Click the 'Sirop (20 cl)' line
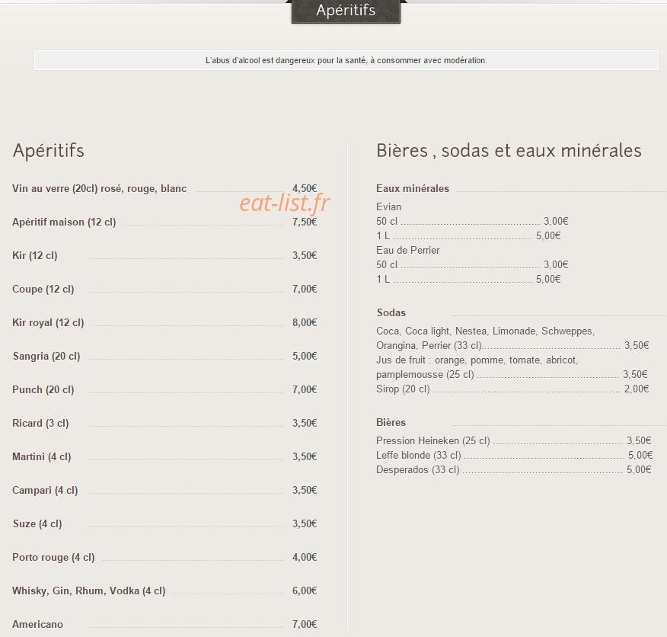Image resolution: width=667 pixels, height=637 pixels. [x=512, y=389]
